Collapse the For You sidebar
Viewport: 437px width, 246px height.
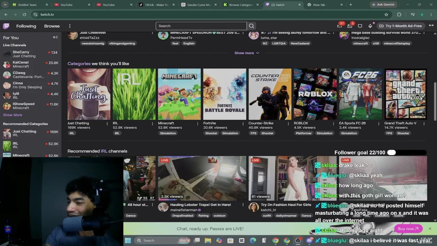coord(55,37)
